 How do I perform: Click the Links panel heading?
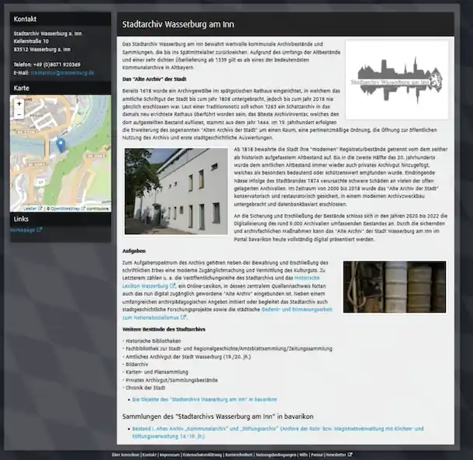pos(21,219)
